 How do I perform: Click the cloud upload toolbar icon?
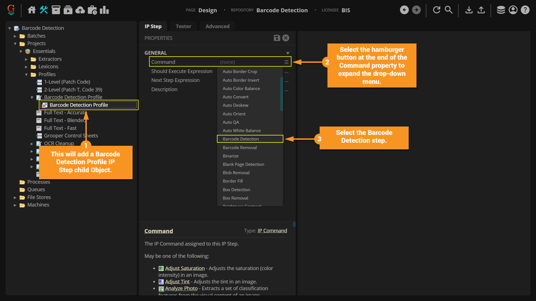[x=80, y=10]
